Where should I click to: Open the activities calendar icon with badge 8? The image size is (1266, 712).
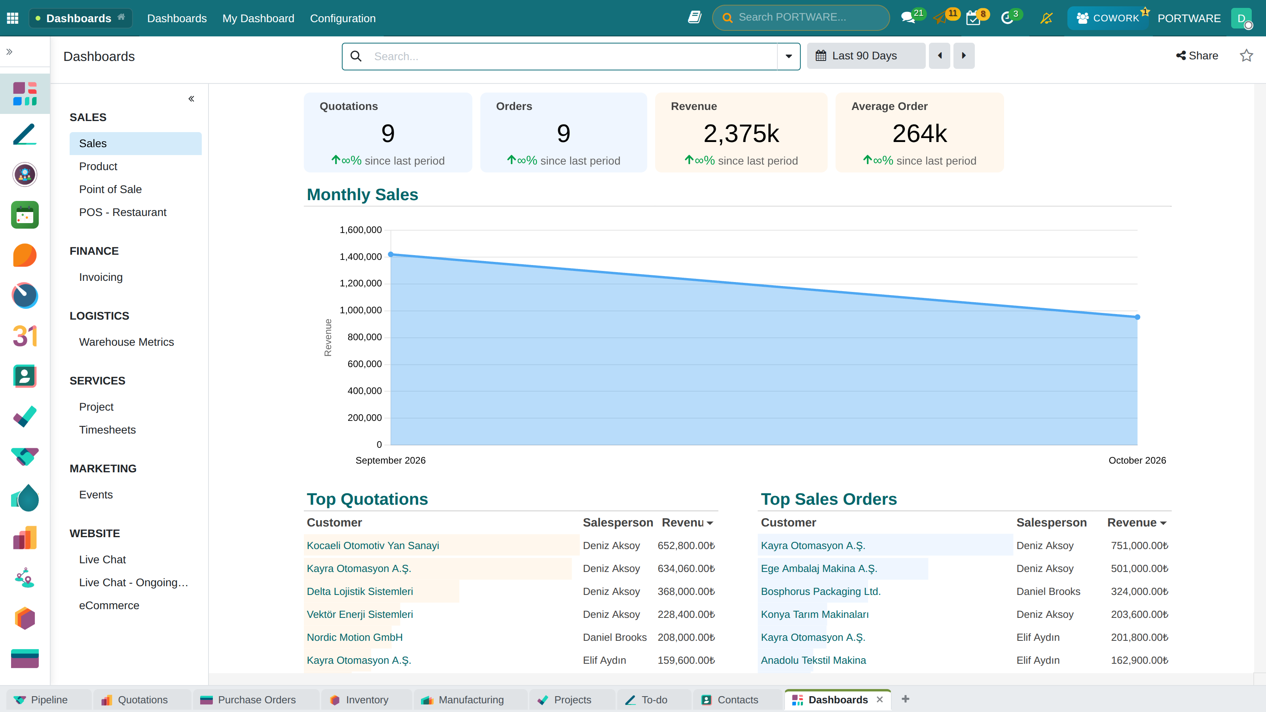[x=973, y=18]
